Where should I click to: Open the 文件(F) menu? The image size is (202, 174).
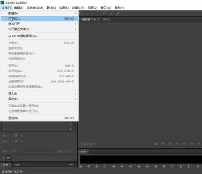(x=6, y=8)
